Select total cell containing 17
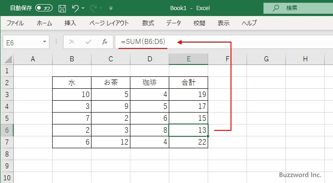The width and height of the screenshot is (333, 183). pos(188,106)
